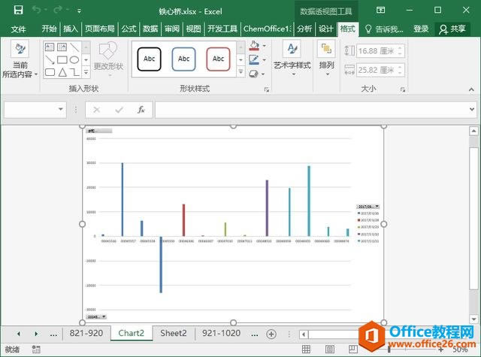Go to next sheet with the right arrow

[36, 334]
